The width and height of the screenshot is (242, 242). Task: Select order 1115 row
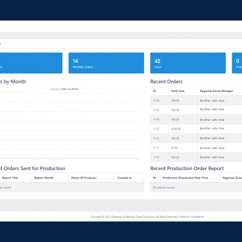(x=196, y=110)
